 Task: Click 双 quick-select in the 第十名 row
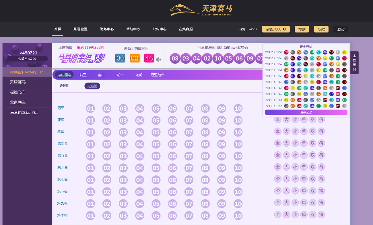coord(312,214)
